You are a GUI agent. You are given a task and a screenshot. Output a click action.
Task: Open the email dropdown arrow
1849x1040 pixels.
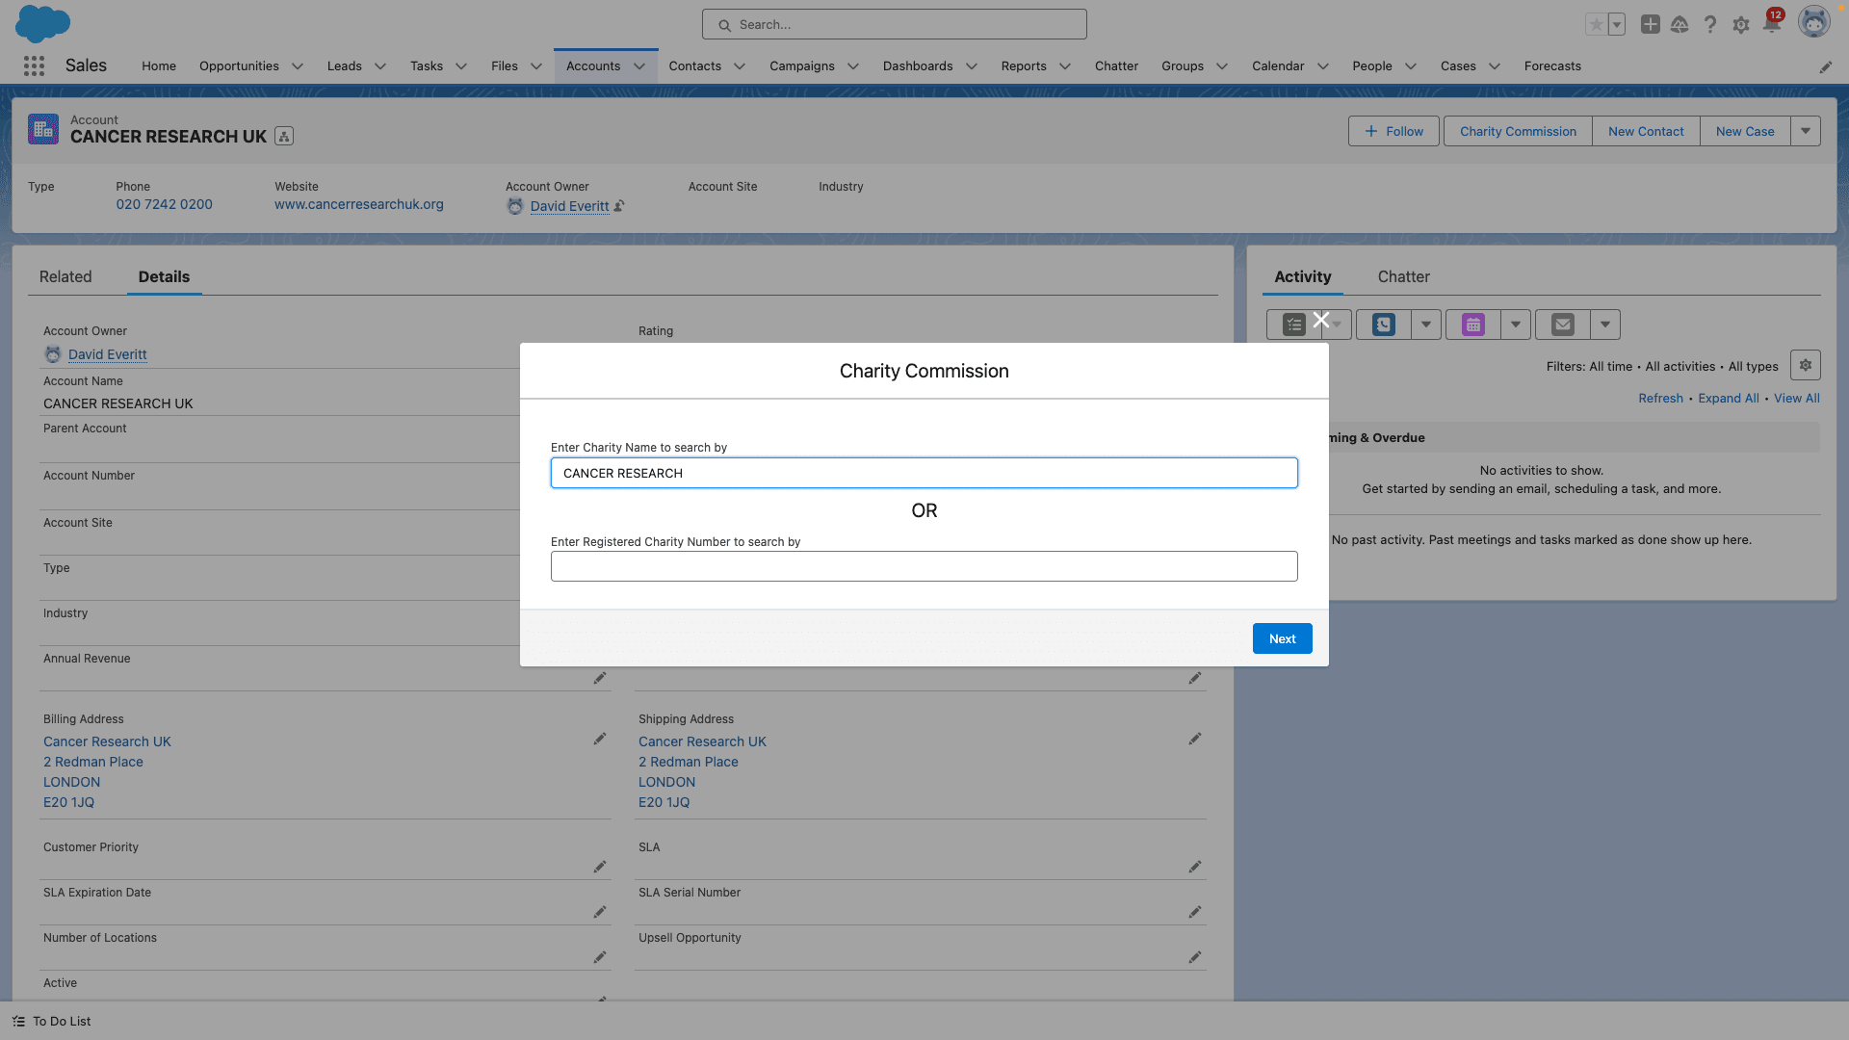1605,325
